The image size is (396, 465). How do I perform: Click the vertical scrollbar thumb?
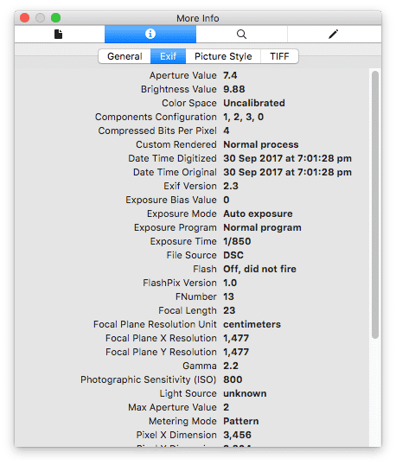click(x=375, y=205)
